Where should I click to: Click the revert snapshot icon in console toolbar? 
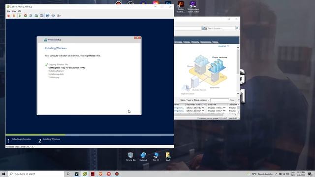[42, 16]
